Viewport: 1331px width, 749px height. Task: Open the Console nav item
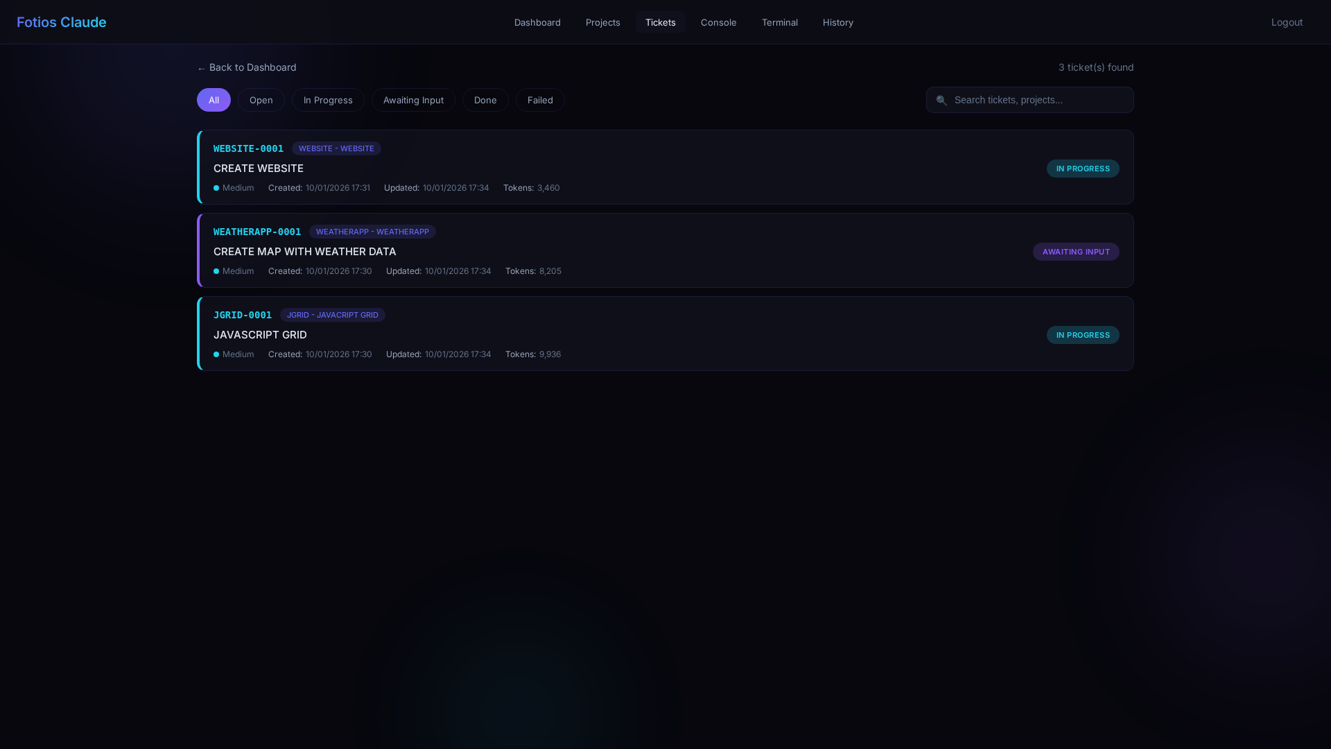point(719,22)
